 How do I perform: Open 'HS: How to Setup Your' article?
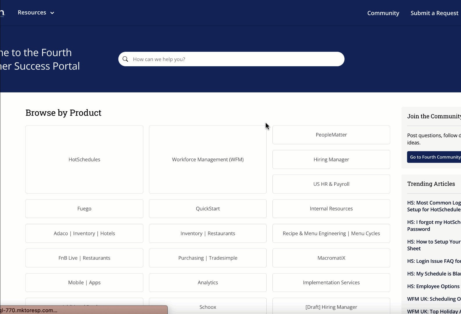[x=434, y=245]
